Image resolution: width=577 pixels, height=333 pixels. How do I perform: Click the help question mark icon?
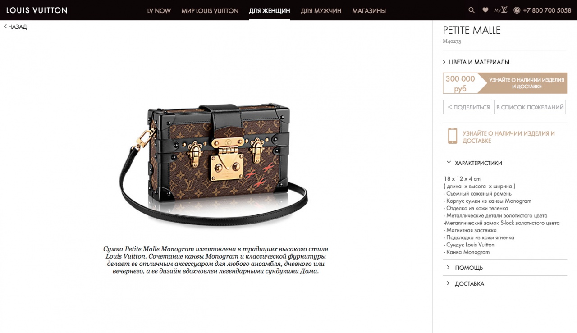click(x=517, y=10)
